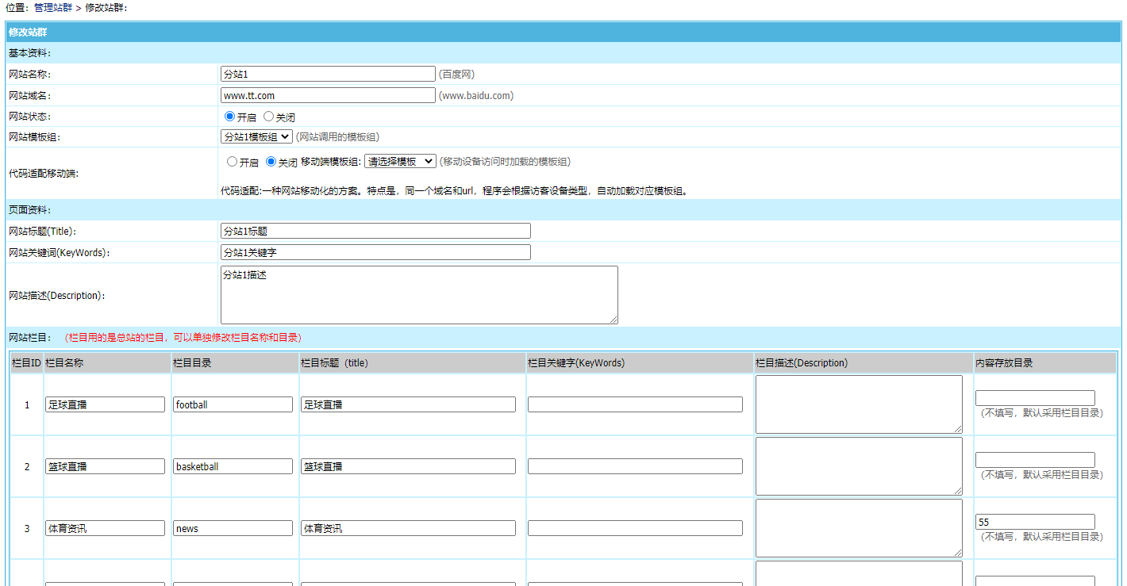Click the content directory input containing 55
The width and height of the screenshot is (1127, 586).
coord(1034,521)
